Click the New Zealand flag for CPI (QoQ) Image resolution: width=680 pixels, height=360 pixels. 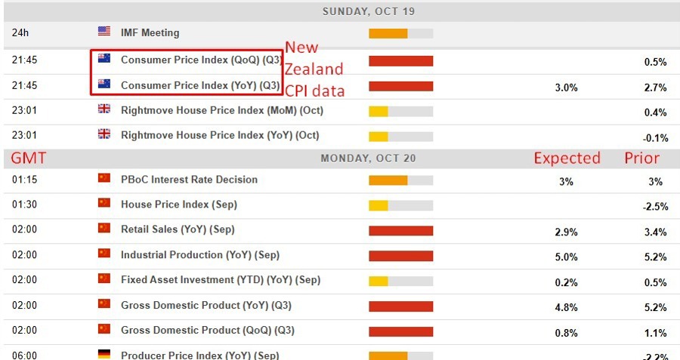tap(104, 58)
